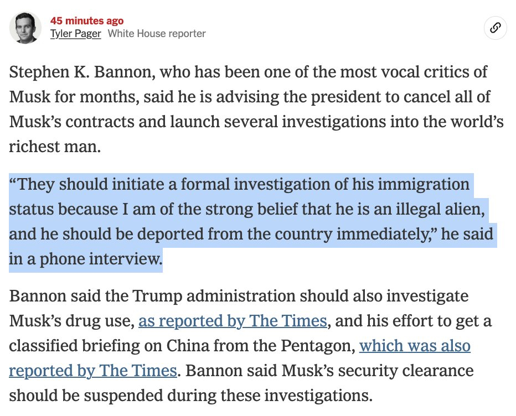Click the 'White House reporter' label
Viewport: 516px width, 416px height.
point(157,34)
